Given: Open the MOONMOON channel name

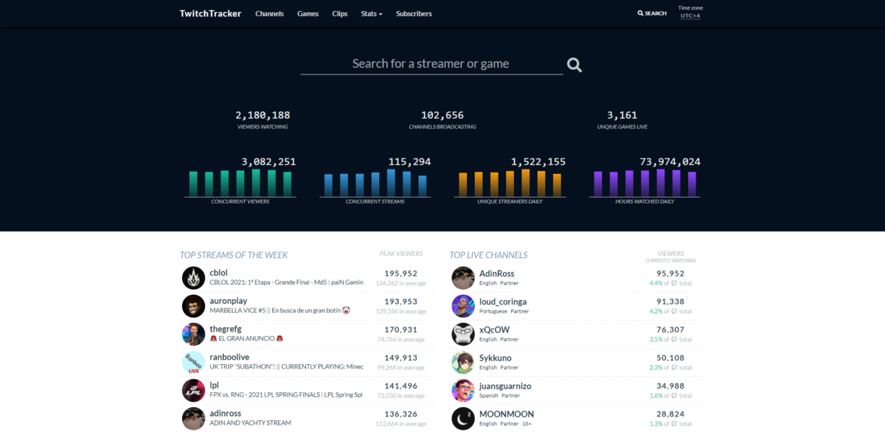Looking at the screenshot, I should pos(507,414).
